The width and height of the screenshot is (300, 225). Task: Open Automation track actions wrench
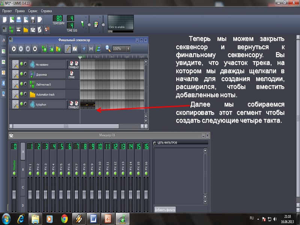[15, 94]
